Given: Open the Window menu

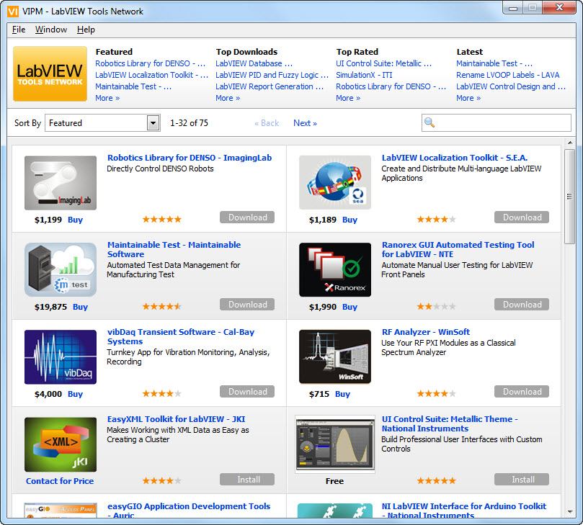Looking at the screenshot, I should [x=51, y=30].
